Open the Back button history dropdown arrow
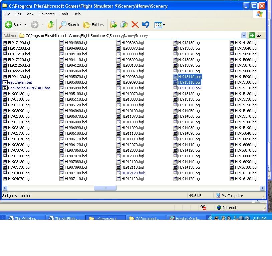 pos(25,25)
